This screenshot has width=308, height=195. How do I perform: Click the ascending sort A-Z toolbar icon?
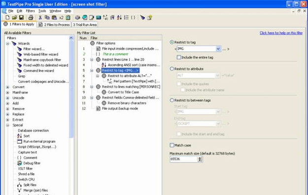(119, 17)
